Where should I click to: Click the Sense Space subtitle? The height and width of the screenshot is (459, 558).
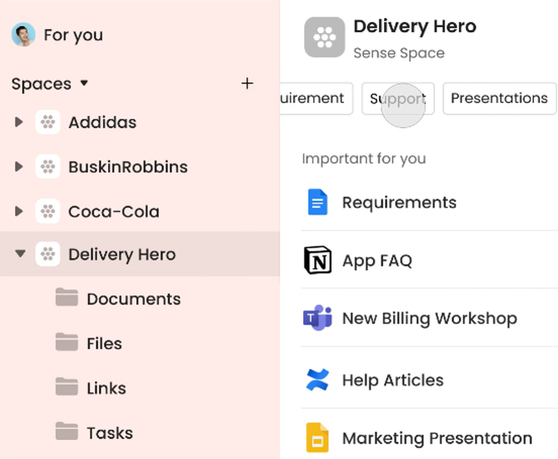point(399,53)
